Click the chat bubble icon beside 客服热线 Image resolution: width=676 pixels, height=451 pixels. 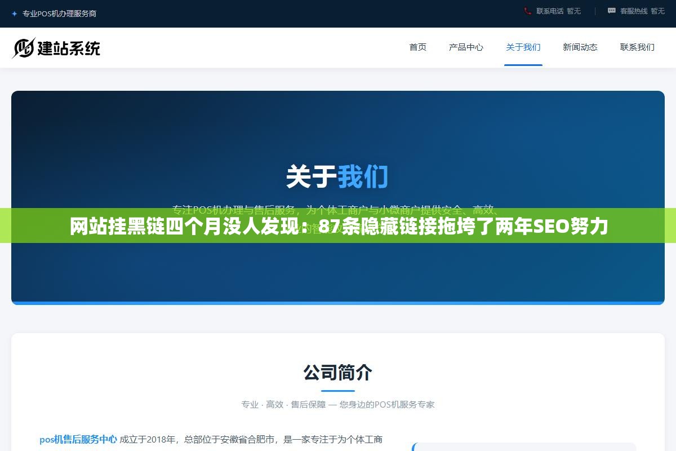(612, 11)
